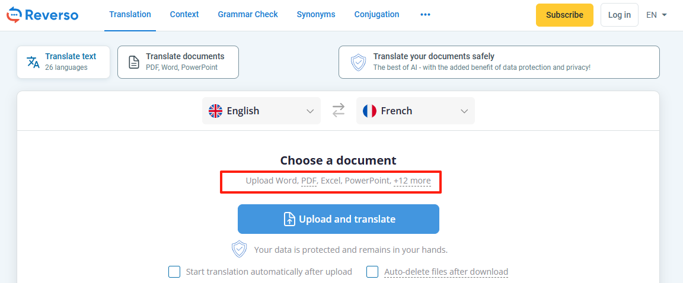
Task: Swap languages with the arrows icon
Action: click(339, 111)
